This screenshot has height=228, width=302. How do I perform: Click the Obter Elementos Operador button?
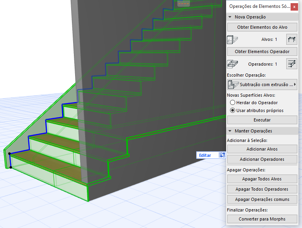262,51
